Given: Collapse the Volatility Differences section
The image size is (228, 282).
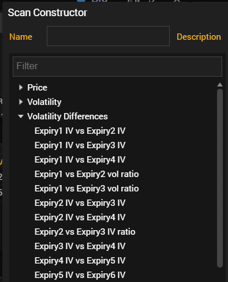Looking at the screenshot, I should pyautogui.click(x=21, y=116).
